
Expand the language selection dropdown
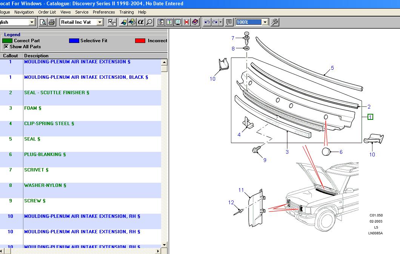(32, 22)
